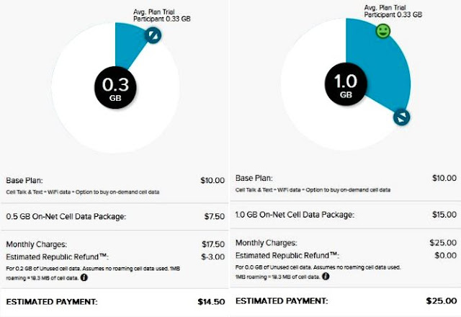This screenshot has height=317, width=461.
Task: Click the $14.50 Estimated Payment amount
Action: pyautogui.click(x=211, y=302)
